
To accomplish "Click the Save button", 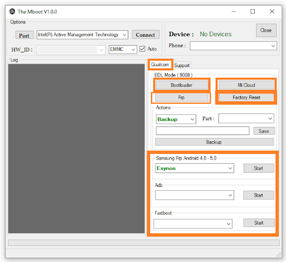I will point(264,131).
